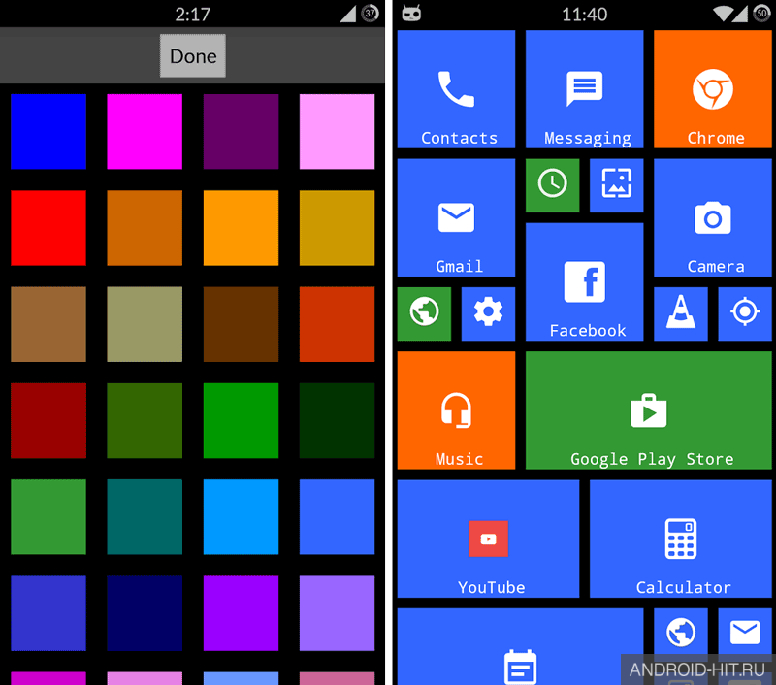Pick the pure blue color swatch
Viewport: 776px width, 685px height.
pos(48,132)
